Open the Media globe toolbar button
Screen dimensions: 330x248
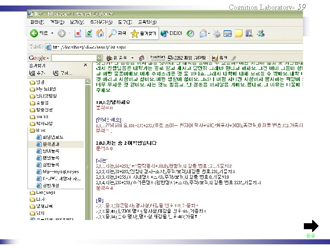point(171,34)
